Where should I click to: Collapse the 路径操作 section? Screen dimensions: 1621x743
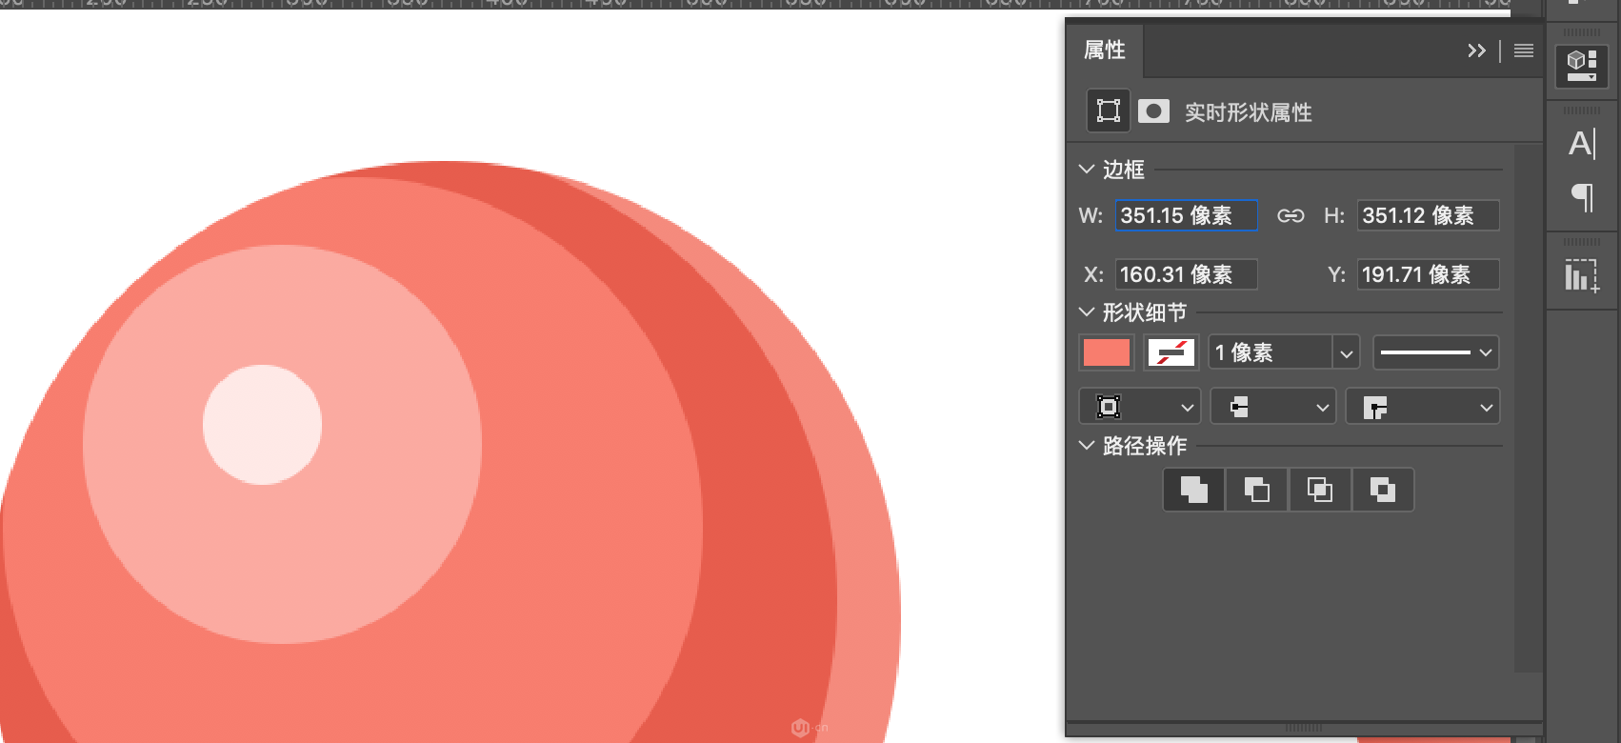(x=1086, y=446)
